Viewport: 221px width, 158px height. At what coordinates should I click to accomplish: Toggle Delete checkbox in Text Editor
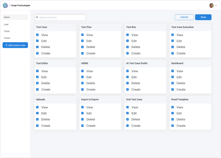coord(37,83)
